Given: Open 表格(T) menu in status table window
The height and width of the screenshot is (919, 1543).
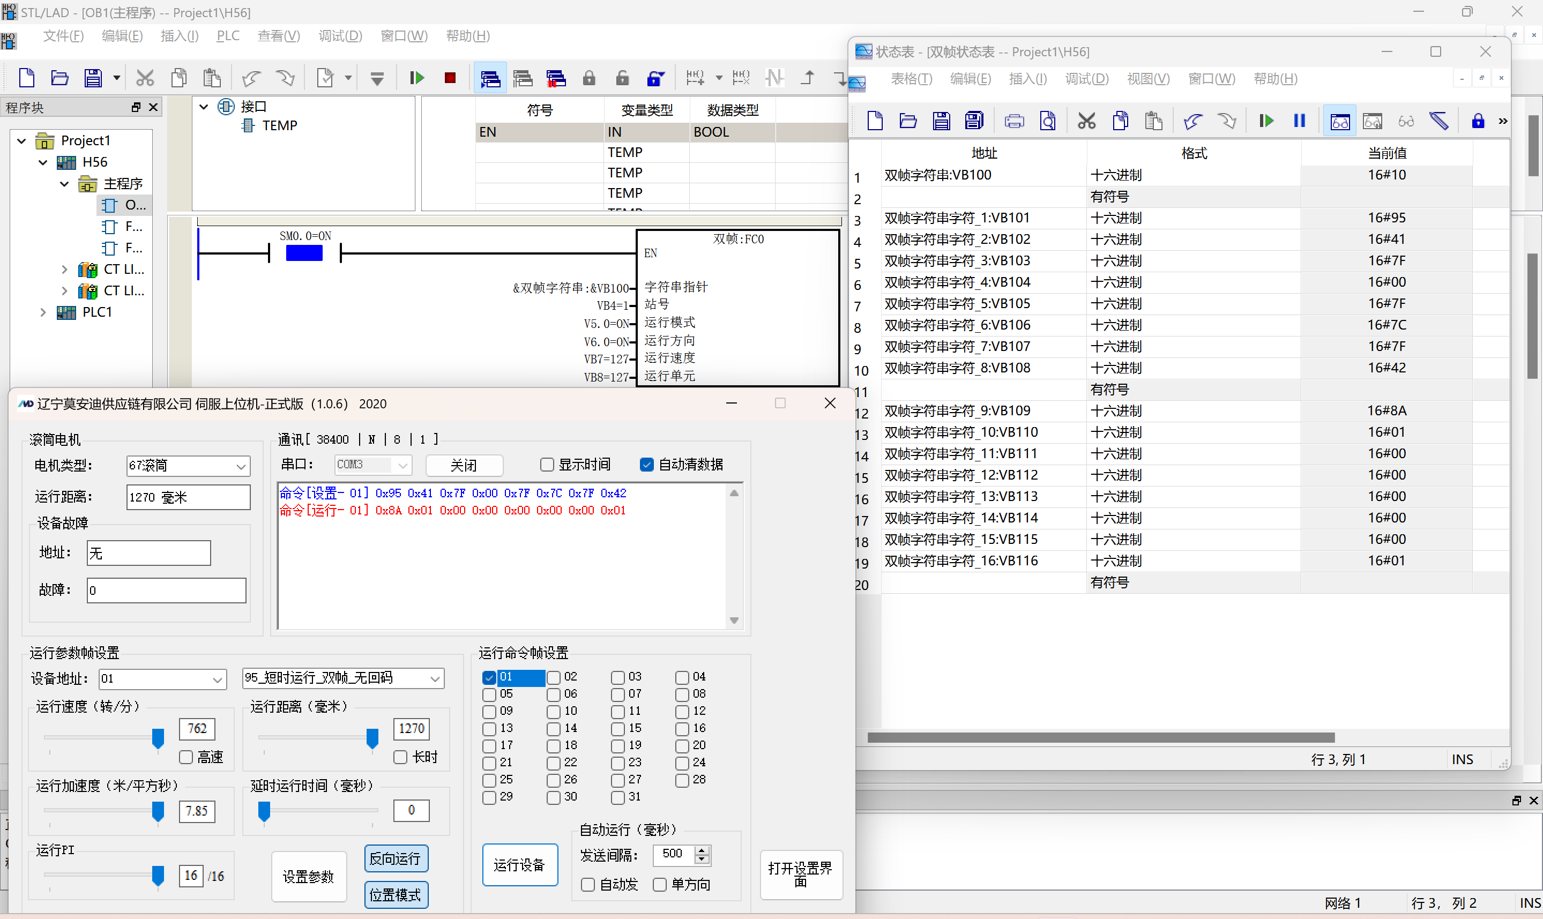Looking at the screenshot, I should (x=911, y=79).
